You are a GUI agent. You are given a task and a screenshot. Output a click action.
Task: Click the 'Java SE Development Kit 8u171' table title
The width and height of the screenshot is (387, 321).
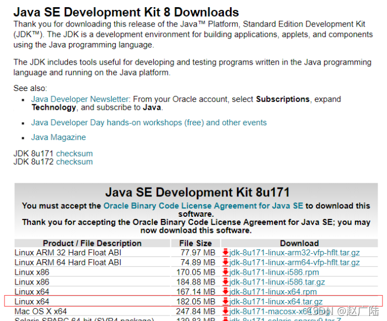pyautogui.click(x=197, y=192)
